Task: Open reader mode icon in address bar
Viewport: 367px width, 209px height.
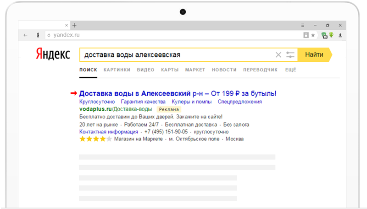Action: click(306, 35)
